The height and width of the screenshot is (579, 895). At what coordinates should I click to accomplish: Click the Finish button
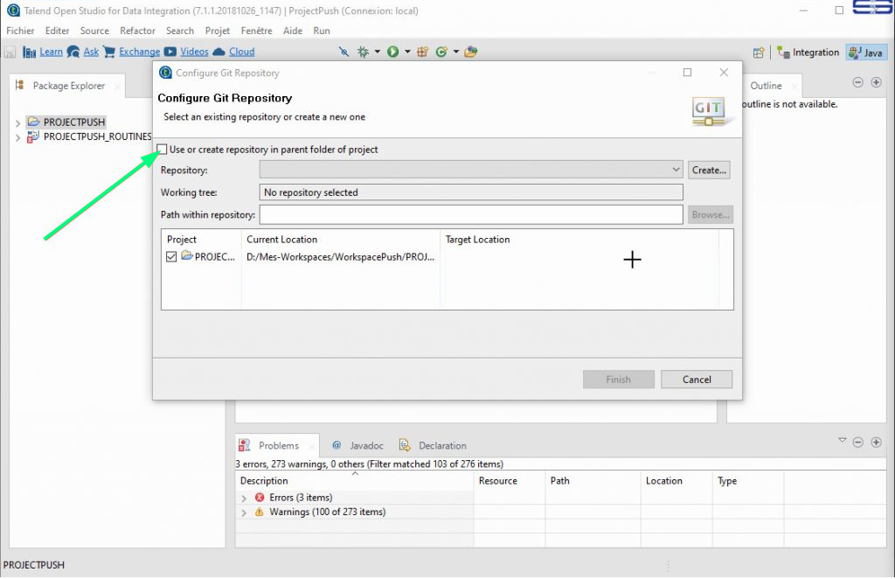tap(618, 379)
